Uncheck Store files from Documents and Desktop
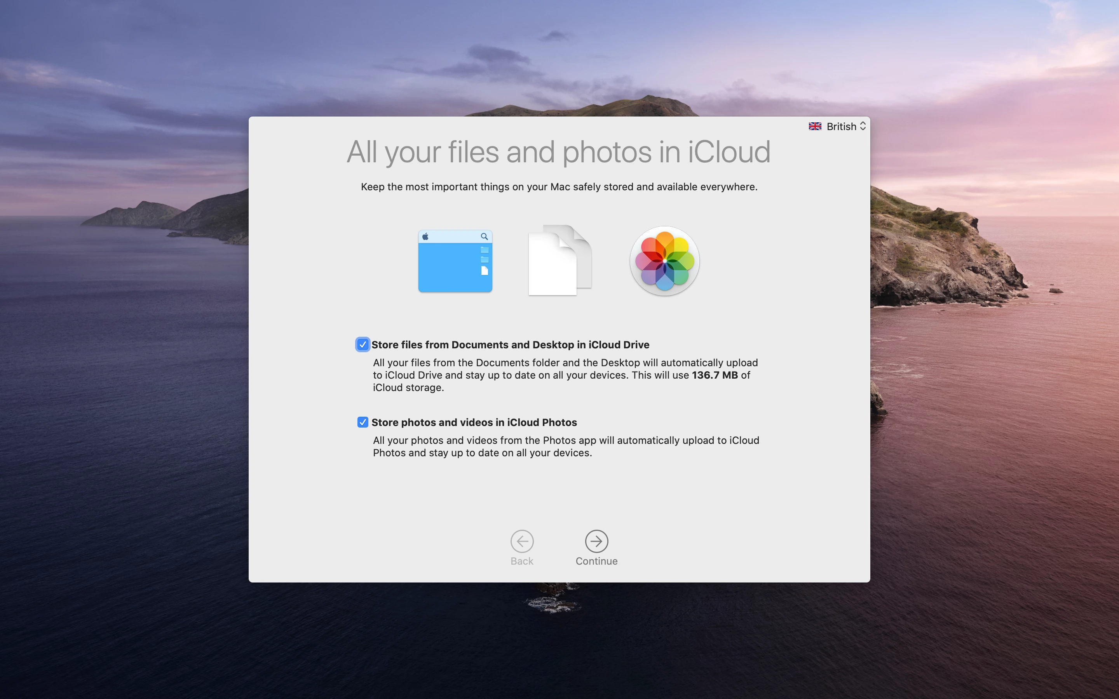Image resolution: width=1119 pixels, height=699 pixels. point(363,344)
